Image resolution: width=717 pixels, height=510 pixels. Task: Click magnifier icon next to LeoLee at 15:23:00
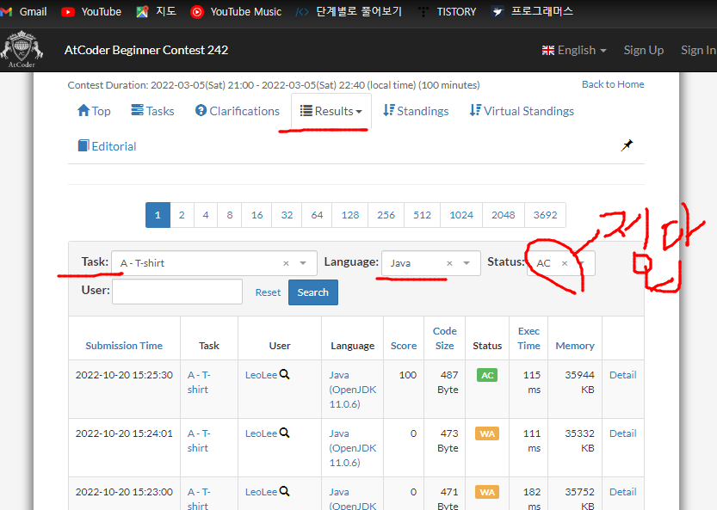284,491
